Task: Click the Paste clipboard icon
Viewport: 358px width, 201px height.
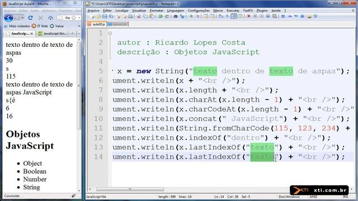Action: pos(152,16)
